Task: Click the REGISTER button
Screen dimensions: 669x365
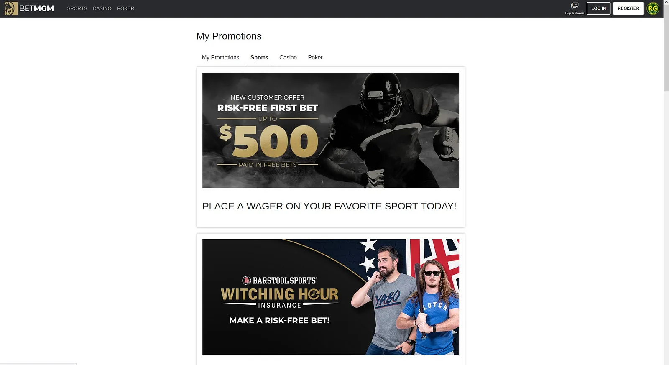Action: 628,8
